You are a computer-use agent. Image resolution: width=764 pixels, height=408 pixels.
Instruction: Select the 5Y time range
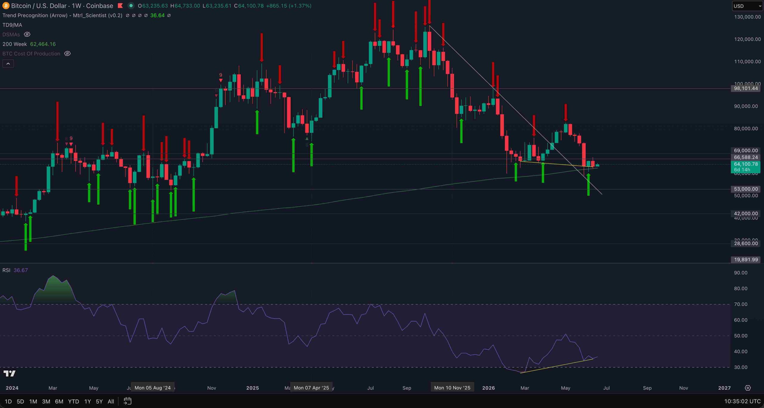(x=99, y=401)
